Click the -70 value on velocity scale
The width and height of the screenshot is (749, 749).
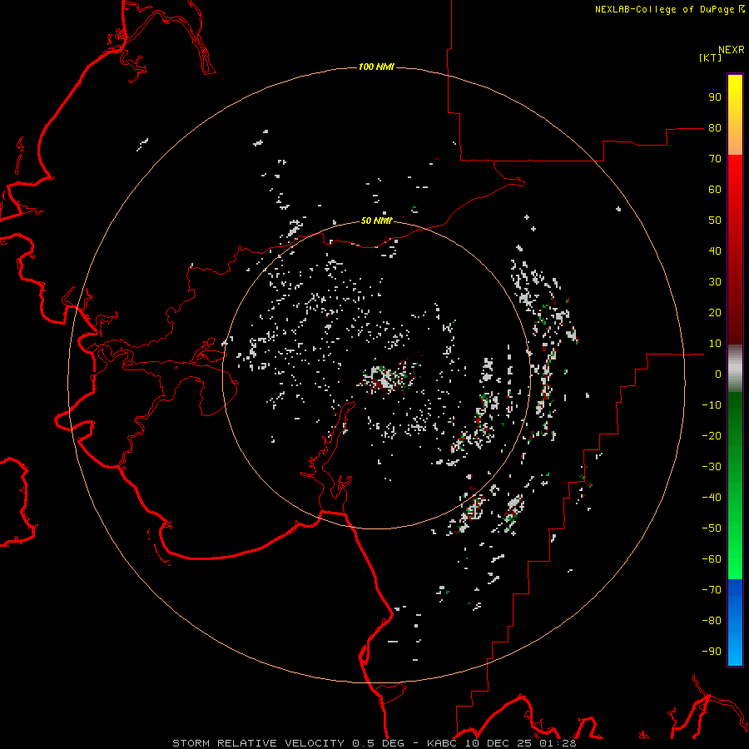[712, 589]
